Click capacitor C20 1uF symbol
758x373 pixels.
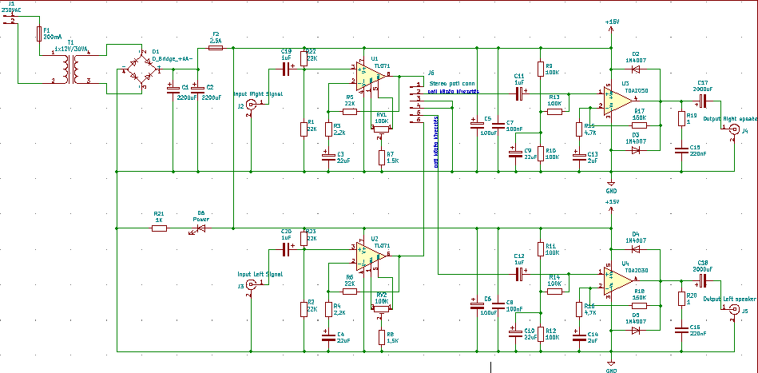click(x=286, y=249)
